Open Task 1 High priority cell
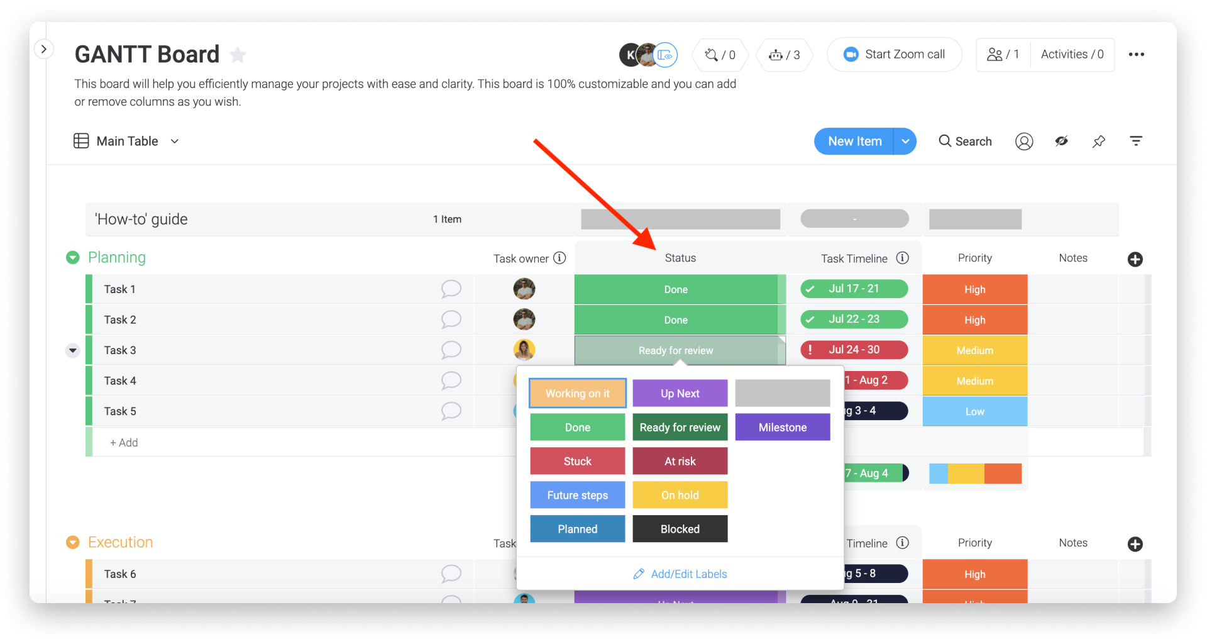The width and height of the screenshot is (1207, 644). point(974,289)
